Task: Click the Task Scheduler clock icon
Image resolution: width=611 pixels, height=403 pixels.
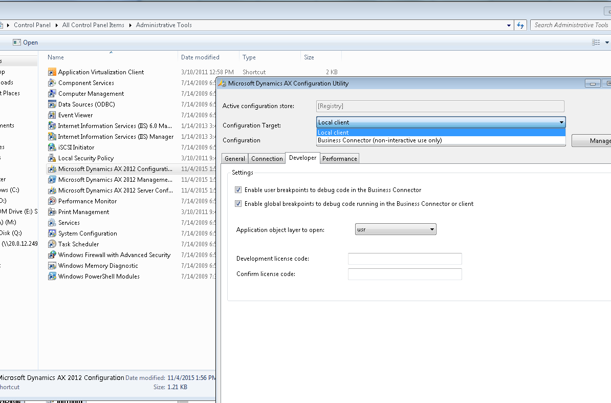Action: 52,244
